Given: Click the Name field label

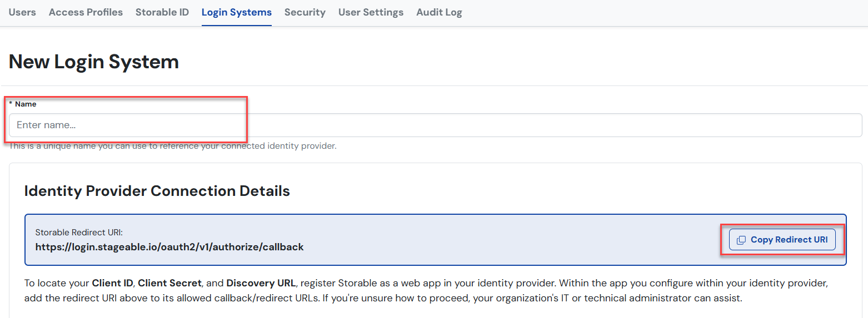Looking at the screenshot, I should point(26,104).
